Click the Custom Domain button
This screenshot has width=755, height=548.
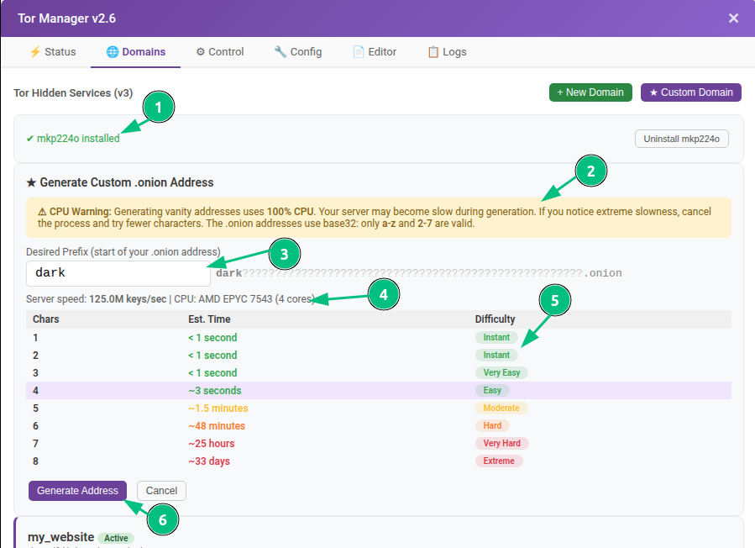tap(691, 92)
